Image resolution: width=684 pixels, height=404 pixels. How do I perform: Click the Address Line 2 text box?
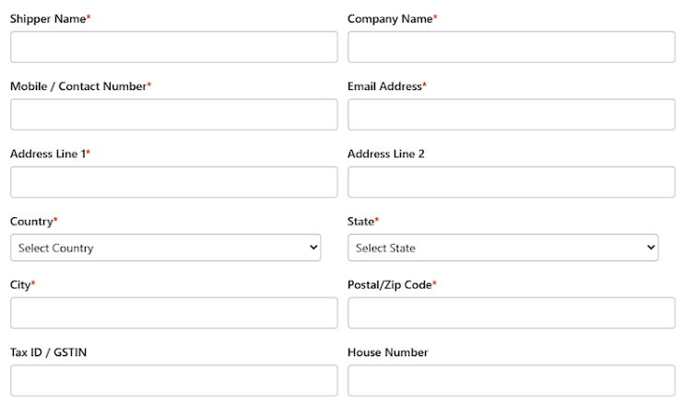pyautogui.click(x=511, y=182)
